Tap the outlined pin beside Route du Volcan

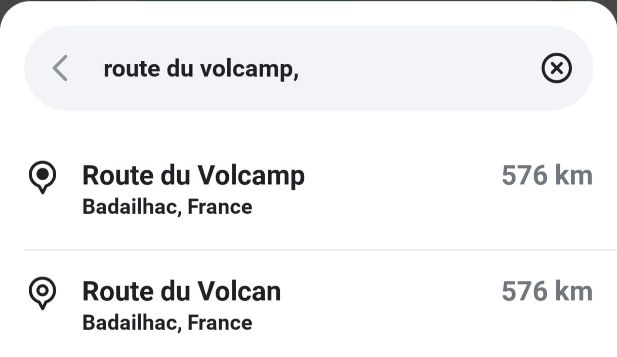click(43, 293)
